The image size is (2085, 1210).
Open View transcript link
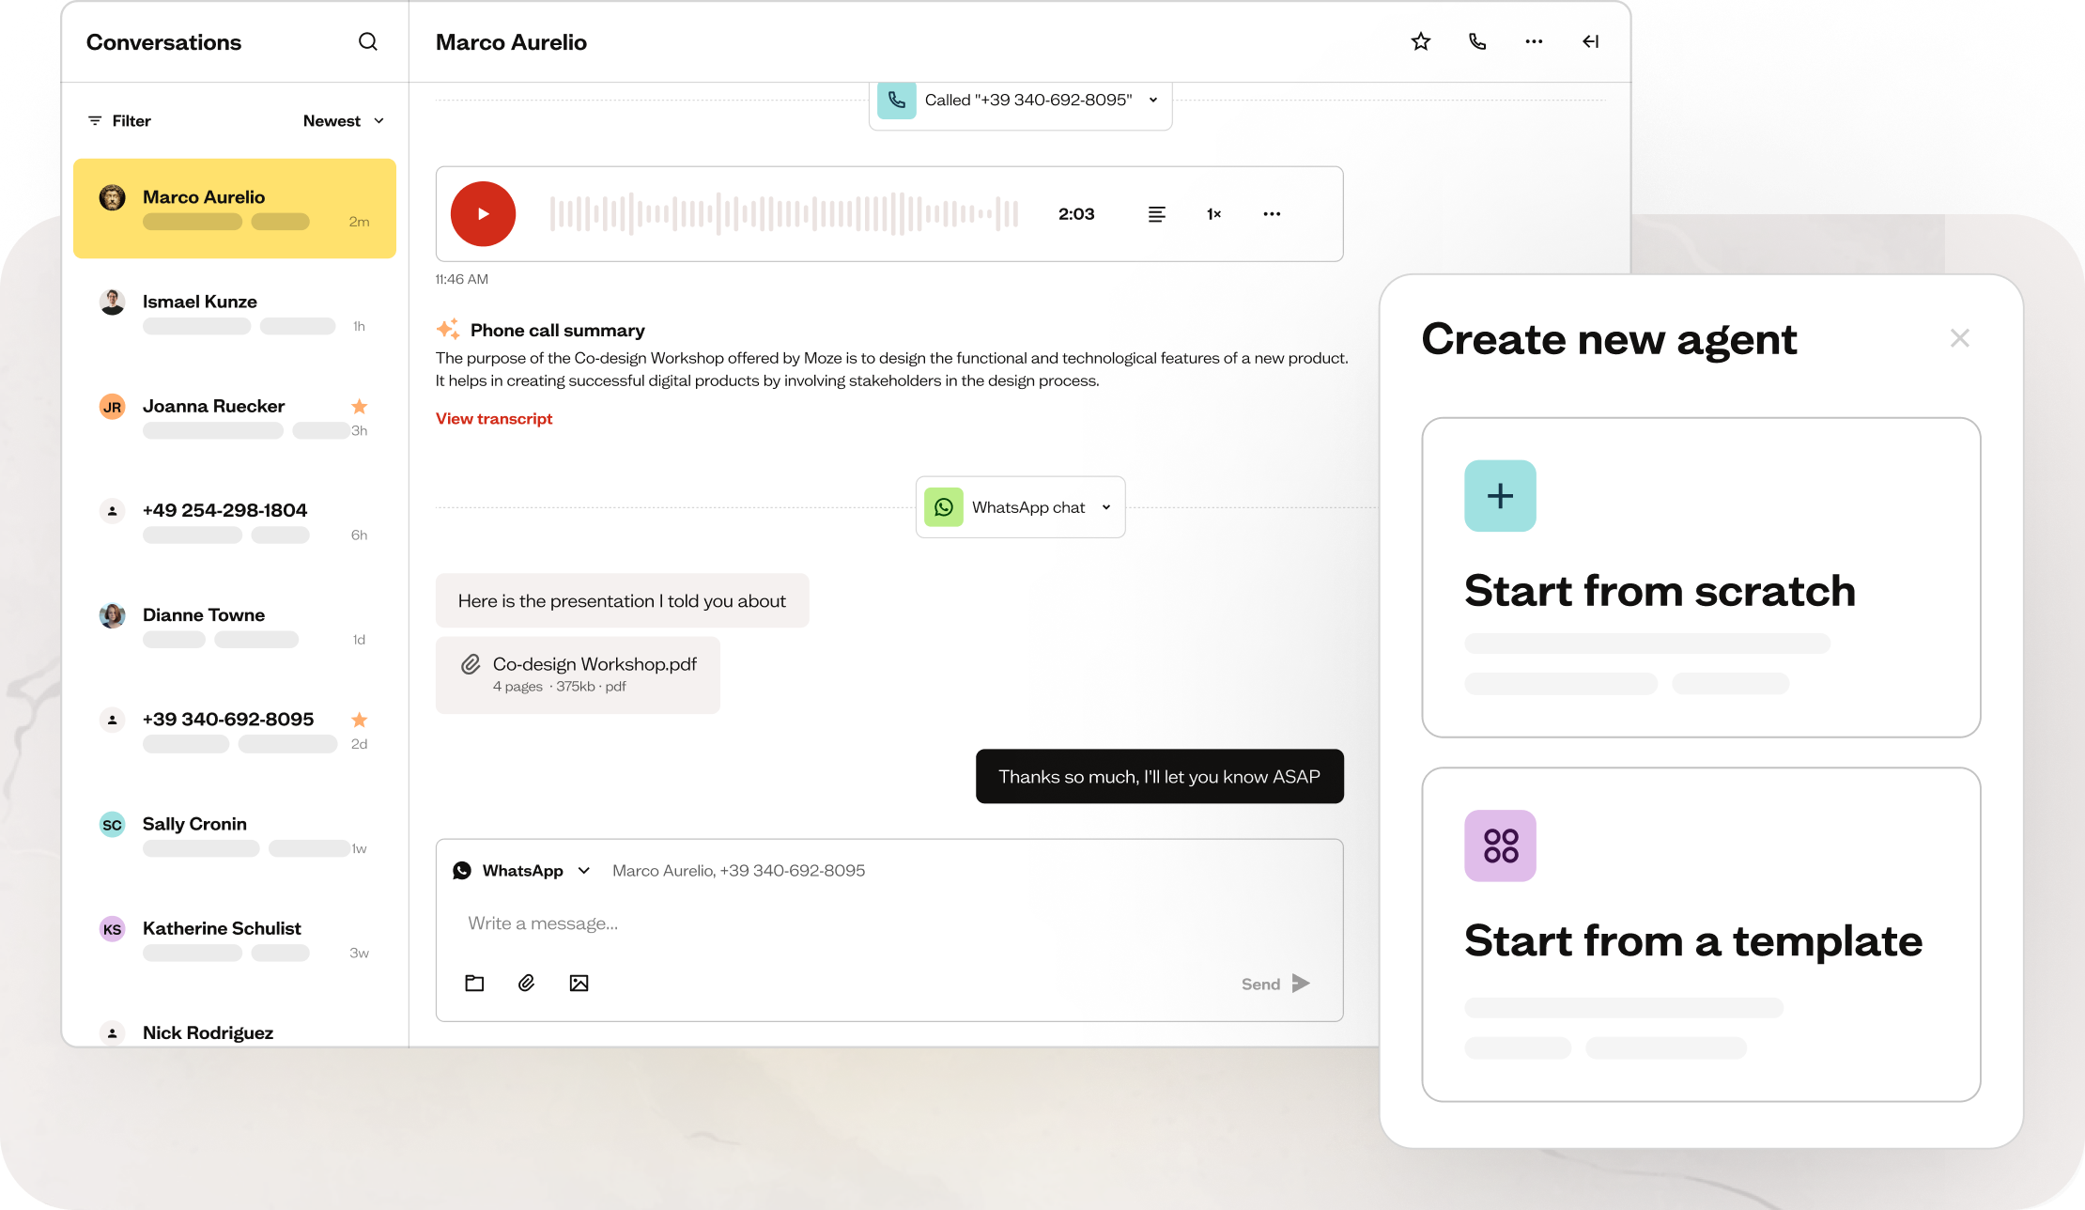point(494,419)
